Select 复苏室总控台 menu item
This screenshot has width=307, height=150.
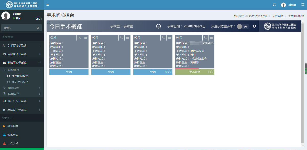[x=20, y=82]
